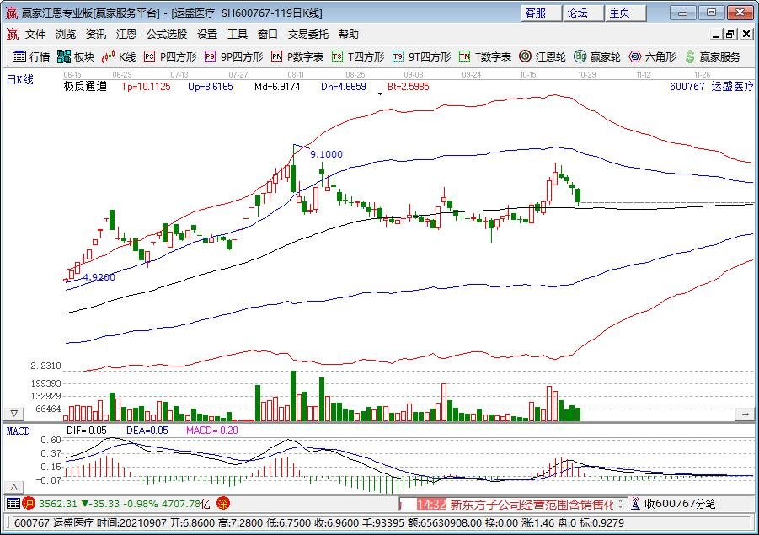Click the scrolling news headline 新东方子公司
This screenshot has height=535, width=759.
tap(531, 504)
